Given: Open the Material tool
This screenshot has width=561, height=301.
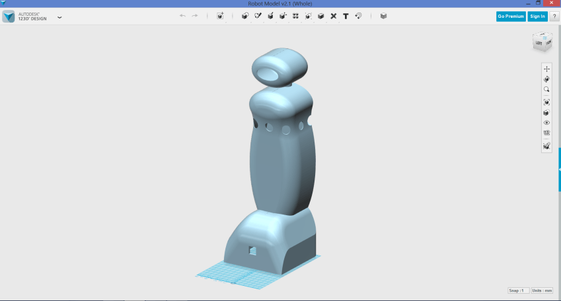Looking at the screenshot, I should tap(383, 16).
